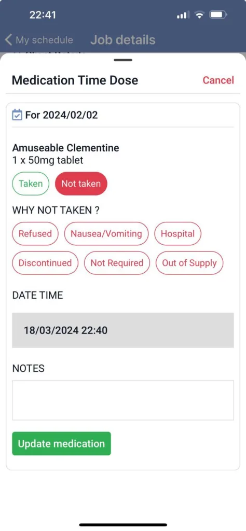The image size is (246, 531).
Task: Tap the For 2024/02/02 date header
Action: click(x=61, y=115)
